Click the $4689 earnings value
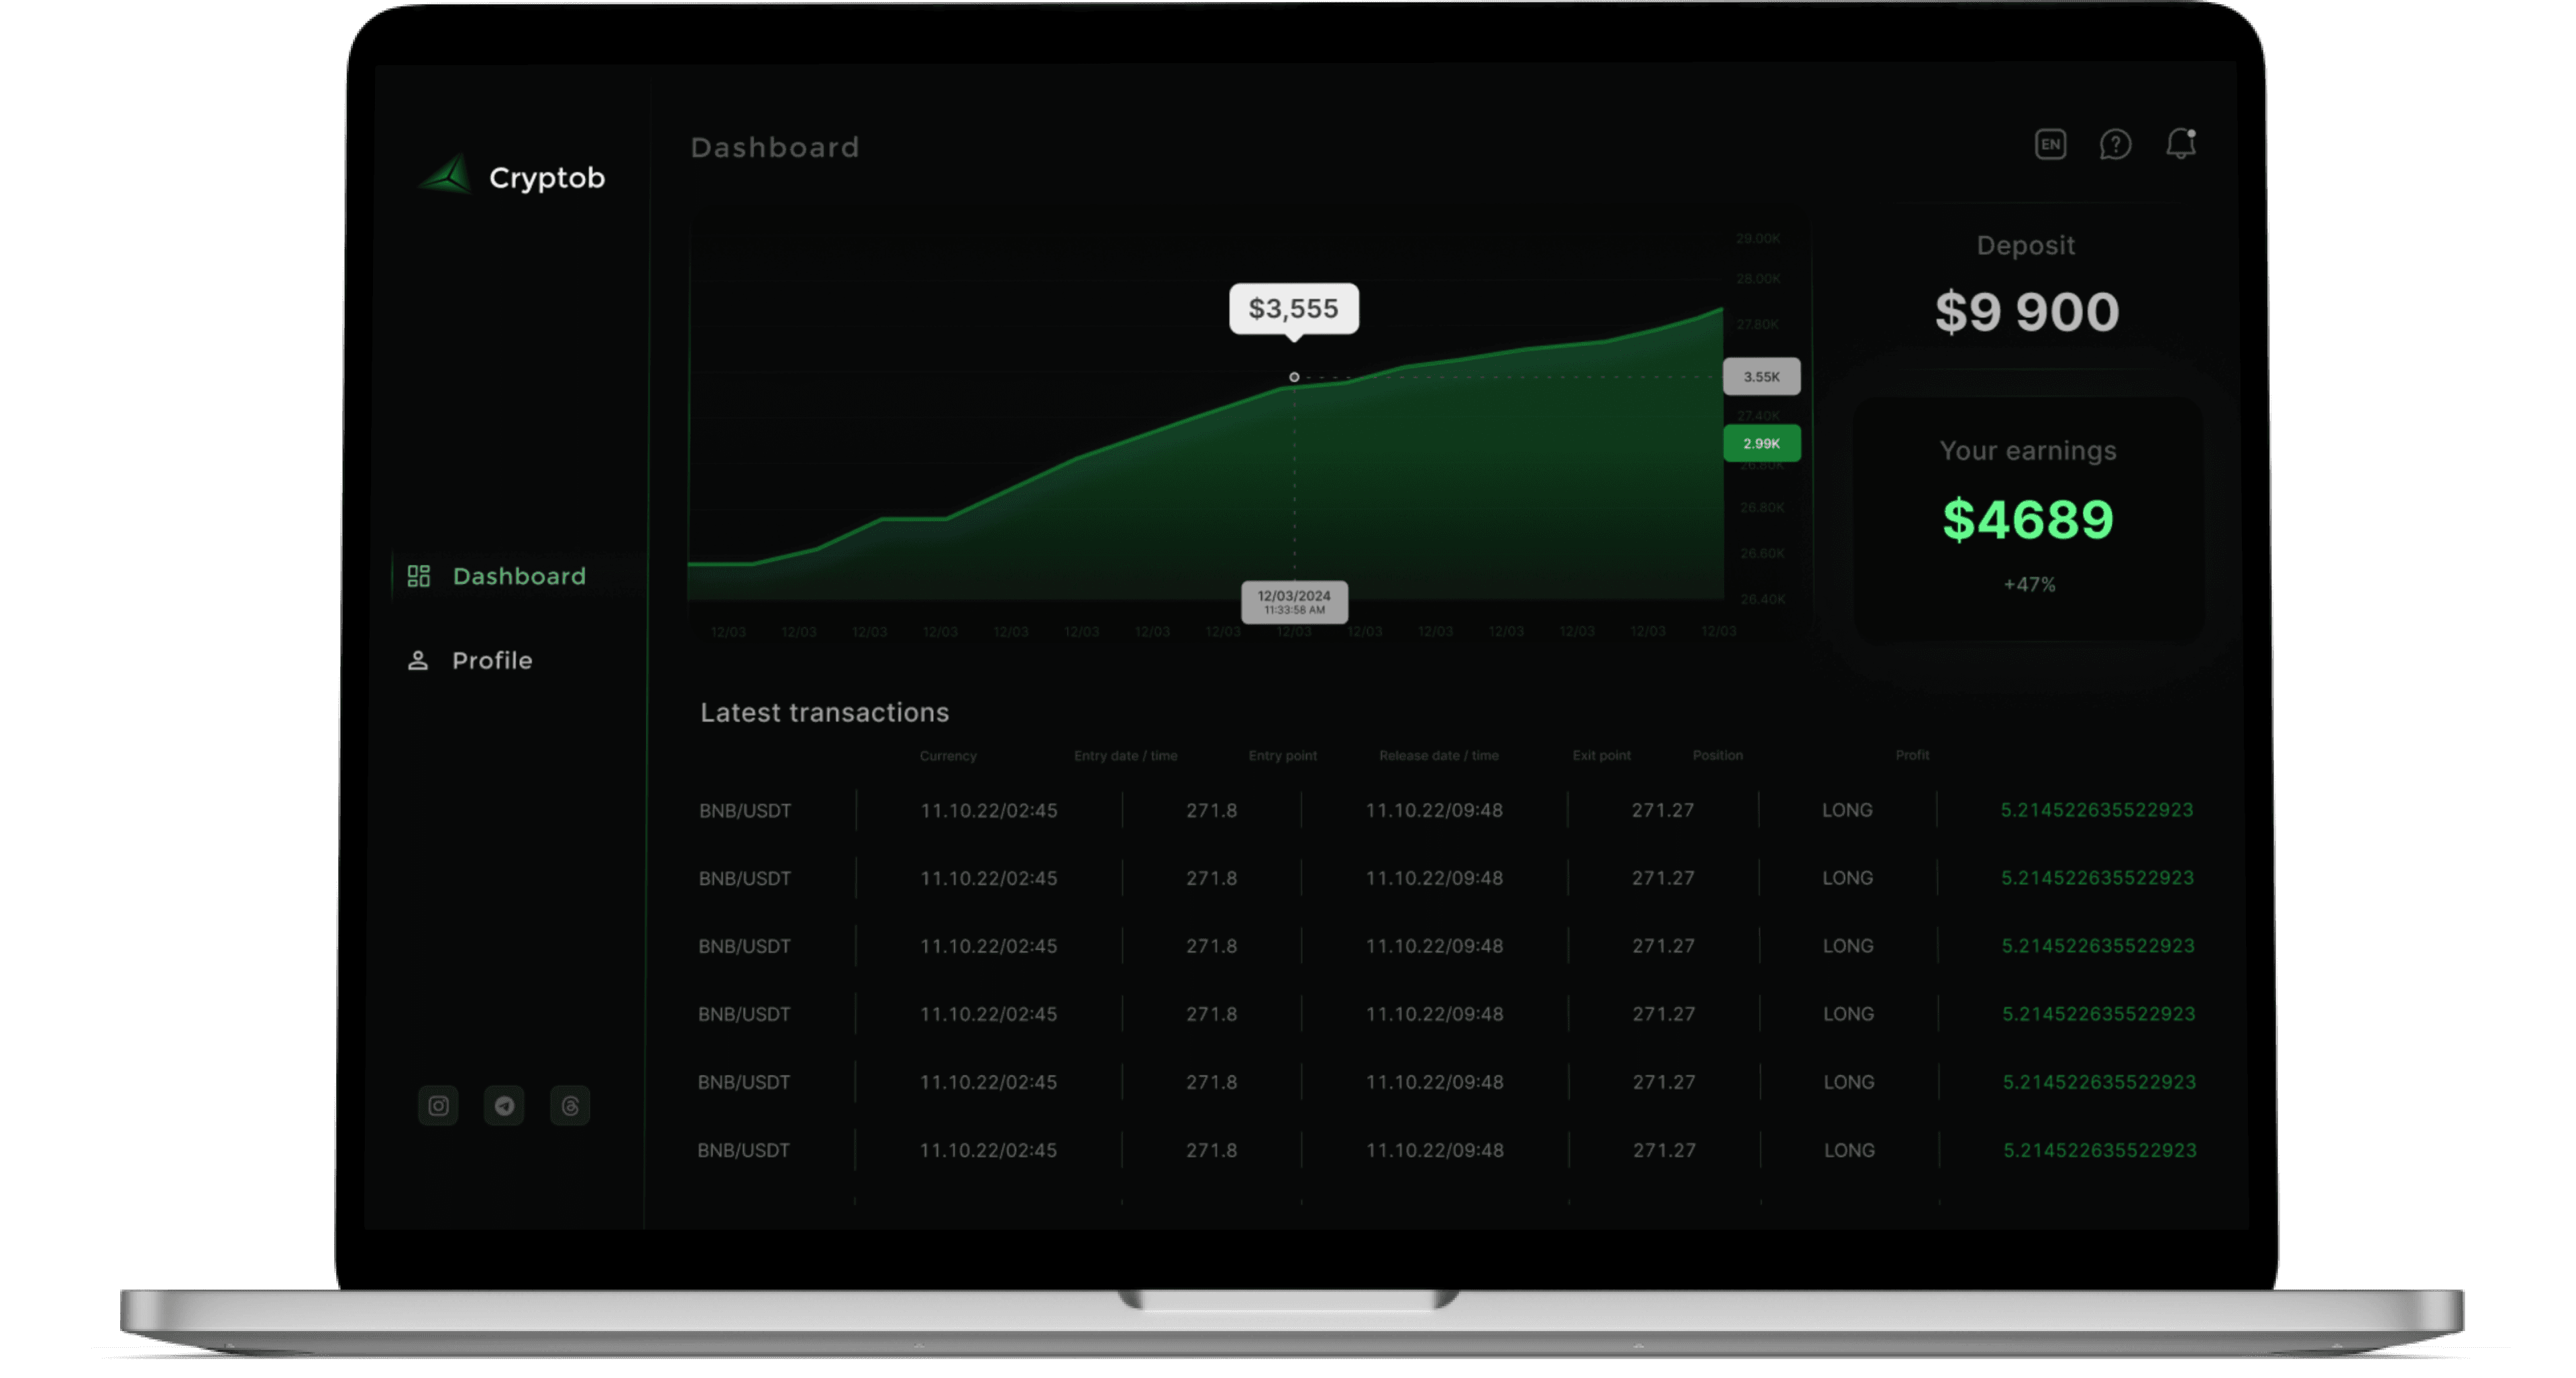This screenshot has width=2576, height=1378. coord(2027,520)
